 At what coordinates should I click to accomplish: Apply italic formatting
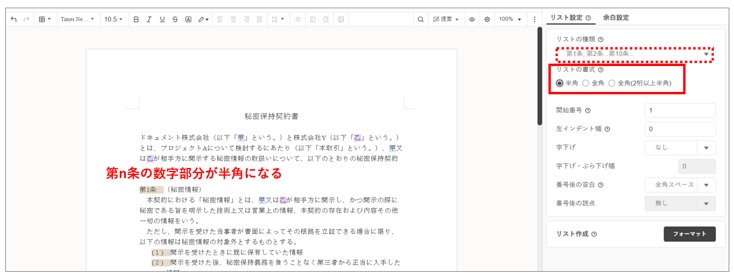(149, 19)
